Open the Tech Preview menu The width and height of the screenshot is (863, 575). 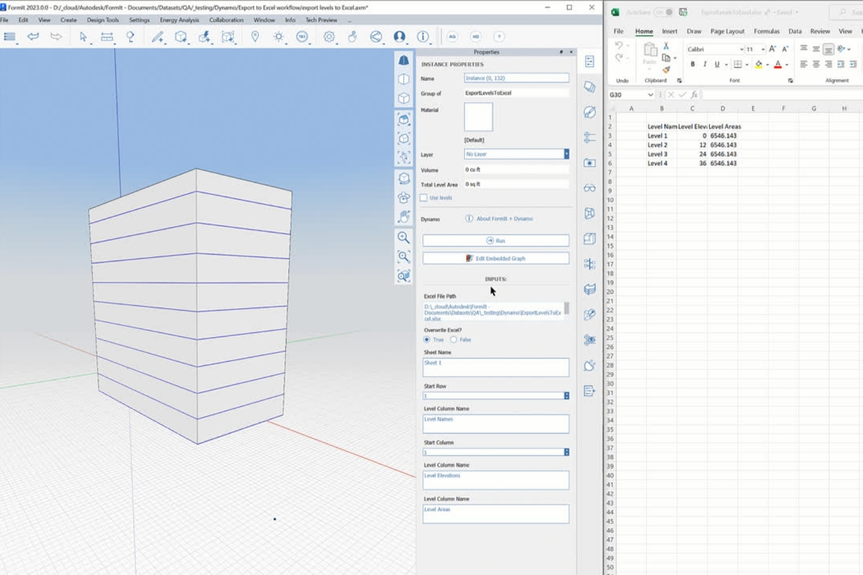pyautogui.click(x=321, y=20)
